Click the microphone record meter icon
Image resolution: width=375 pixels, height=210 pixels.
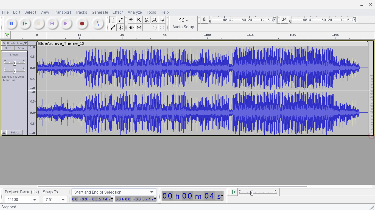coord(204,20)
